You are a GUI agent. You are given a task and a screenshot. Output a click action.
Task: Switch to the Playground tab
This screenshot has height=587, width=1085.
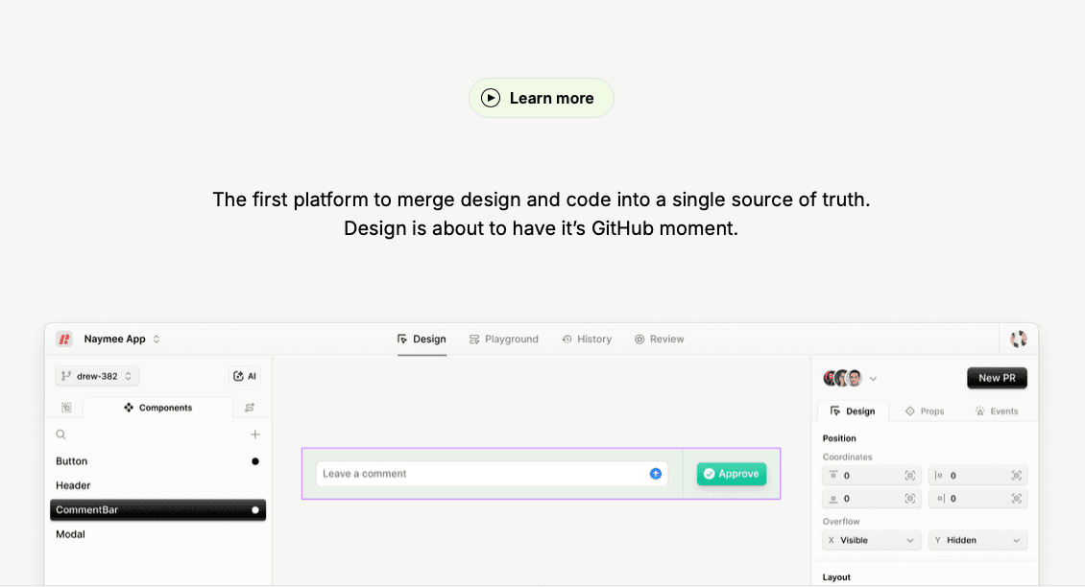point(504,339)
